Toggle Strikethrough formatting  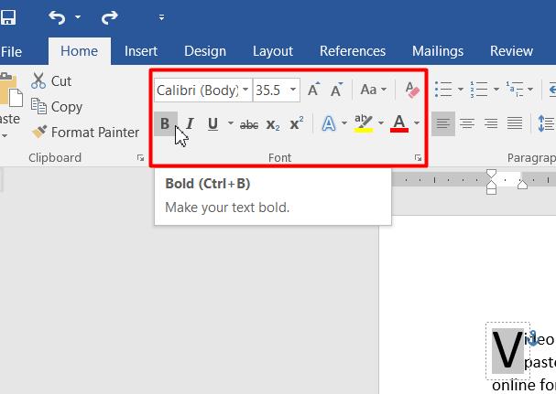[249, 124]
